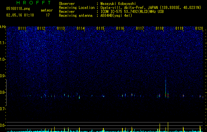Click the 0.9 frequency axis label

tap(3, 76)
